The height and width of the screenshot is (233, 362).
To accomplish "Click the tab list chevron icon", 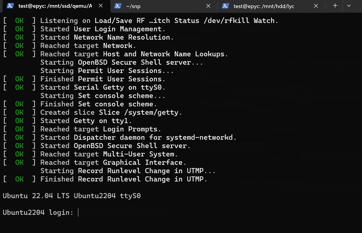I will tap(349, 6).
